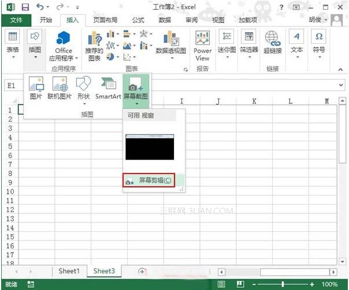The image size is (349, 290).
Task: Select the available window thumbnail
Action: click(150, 147)
